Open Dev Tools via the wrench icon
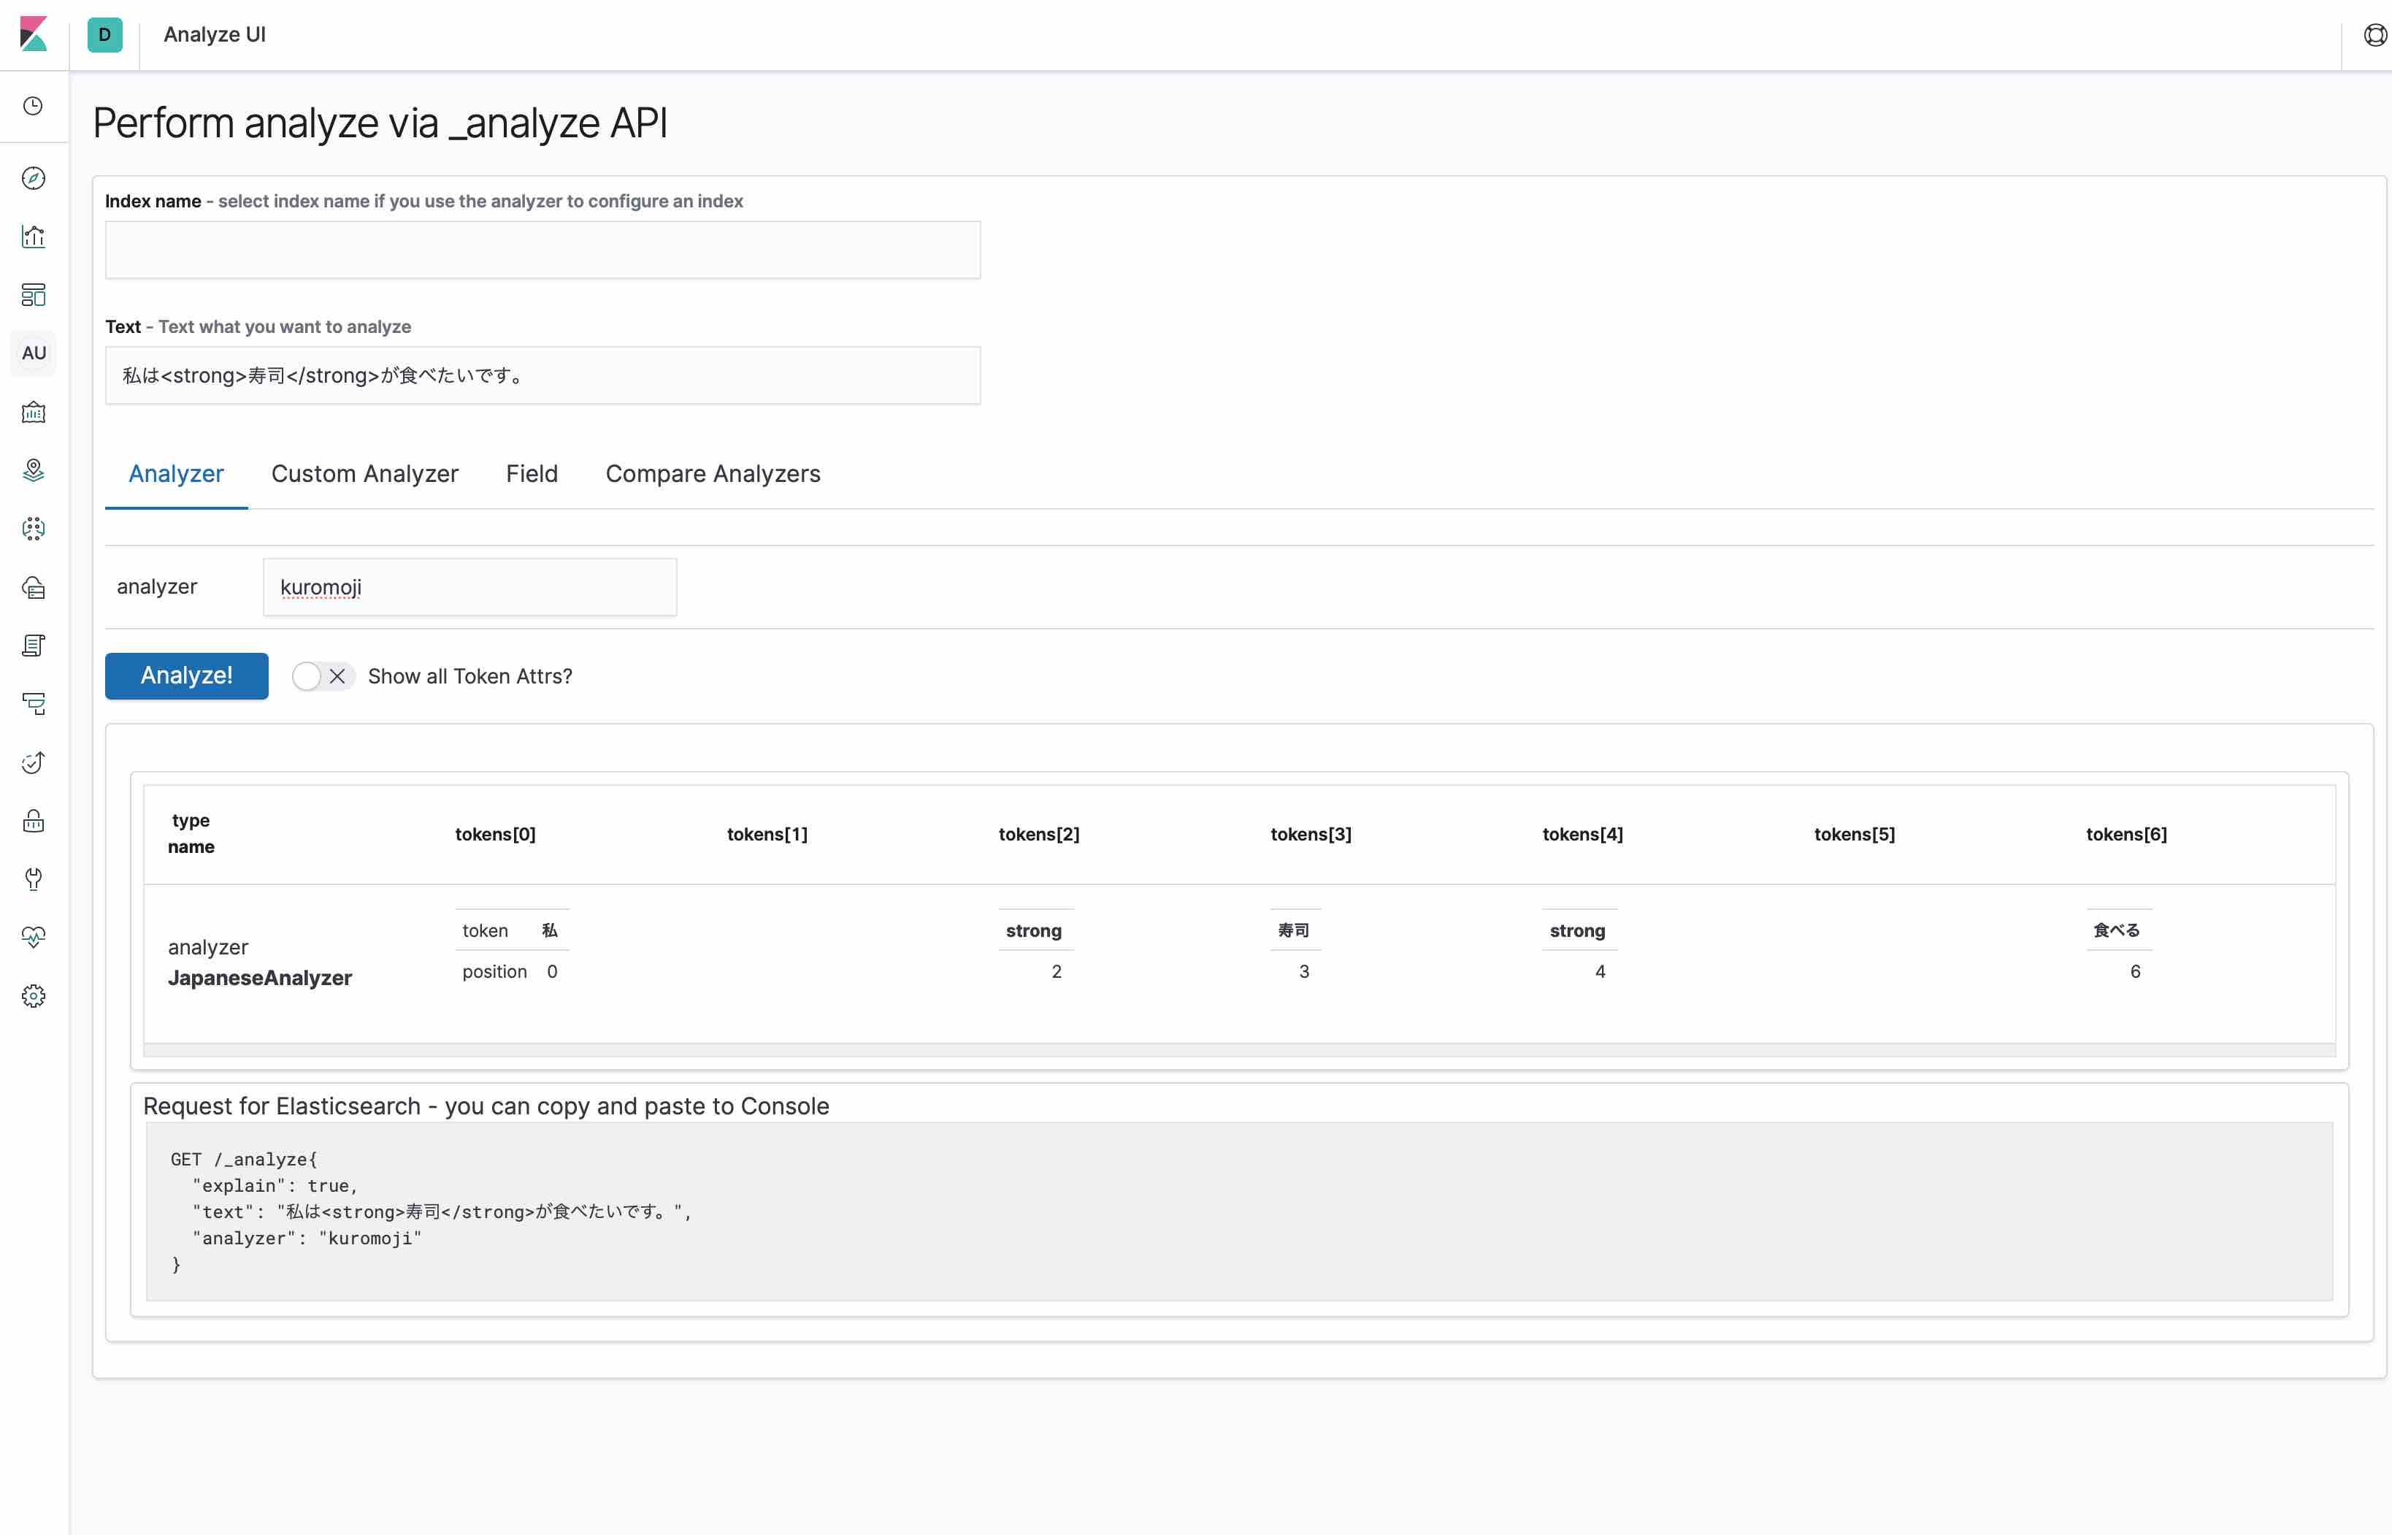2392x1535 pixels. coord(34,879)
